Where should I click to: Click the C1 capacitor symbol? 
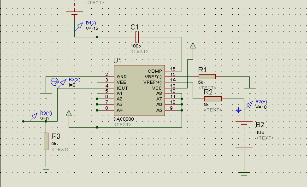coord(137,37)
